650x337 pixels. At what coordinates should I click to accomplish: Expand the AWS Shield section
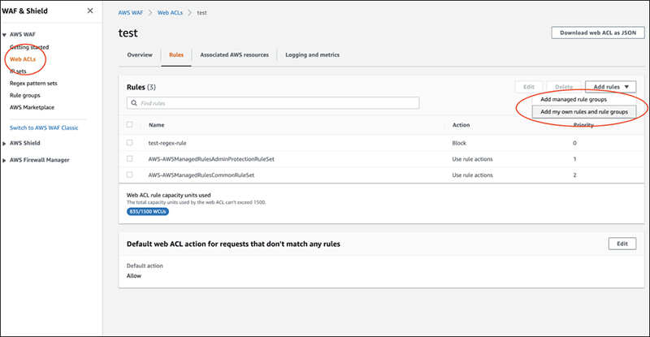(4, 144)
